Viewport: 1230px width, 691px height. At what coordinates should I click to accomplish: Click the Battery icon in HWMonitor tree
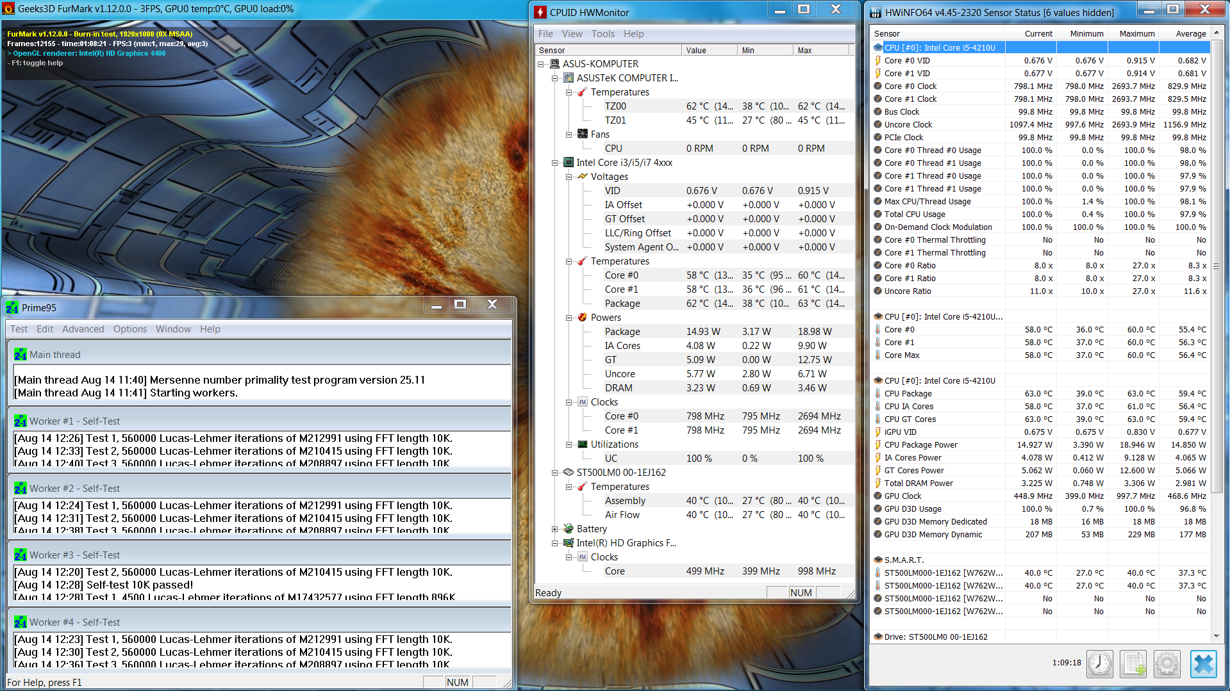(x=568, y=529)
